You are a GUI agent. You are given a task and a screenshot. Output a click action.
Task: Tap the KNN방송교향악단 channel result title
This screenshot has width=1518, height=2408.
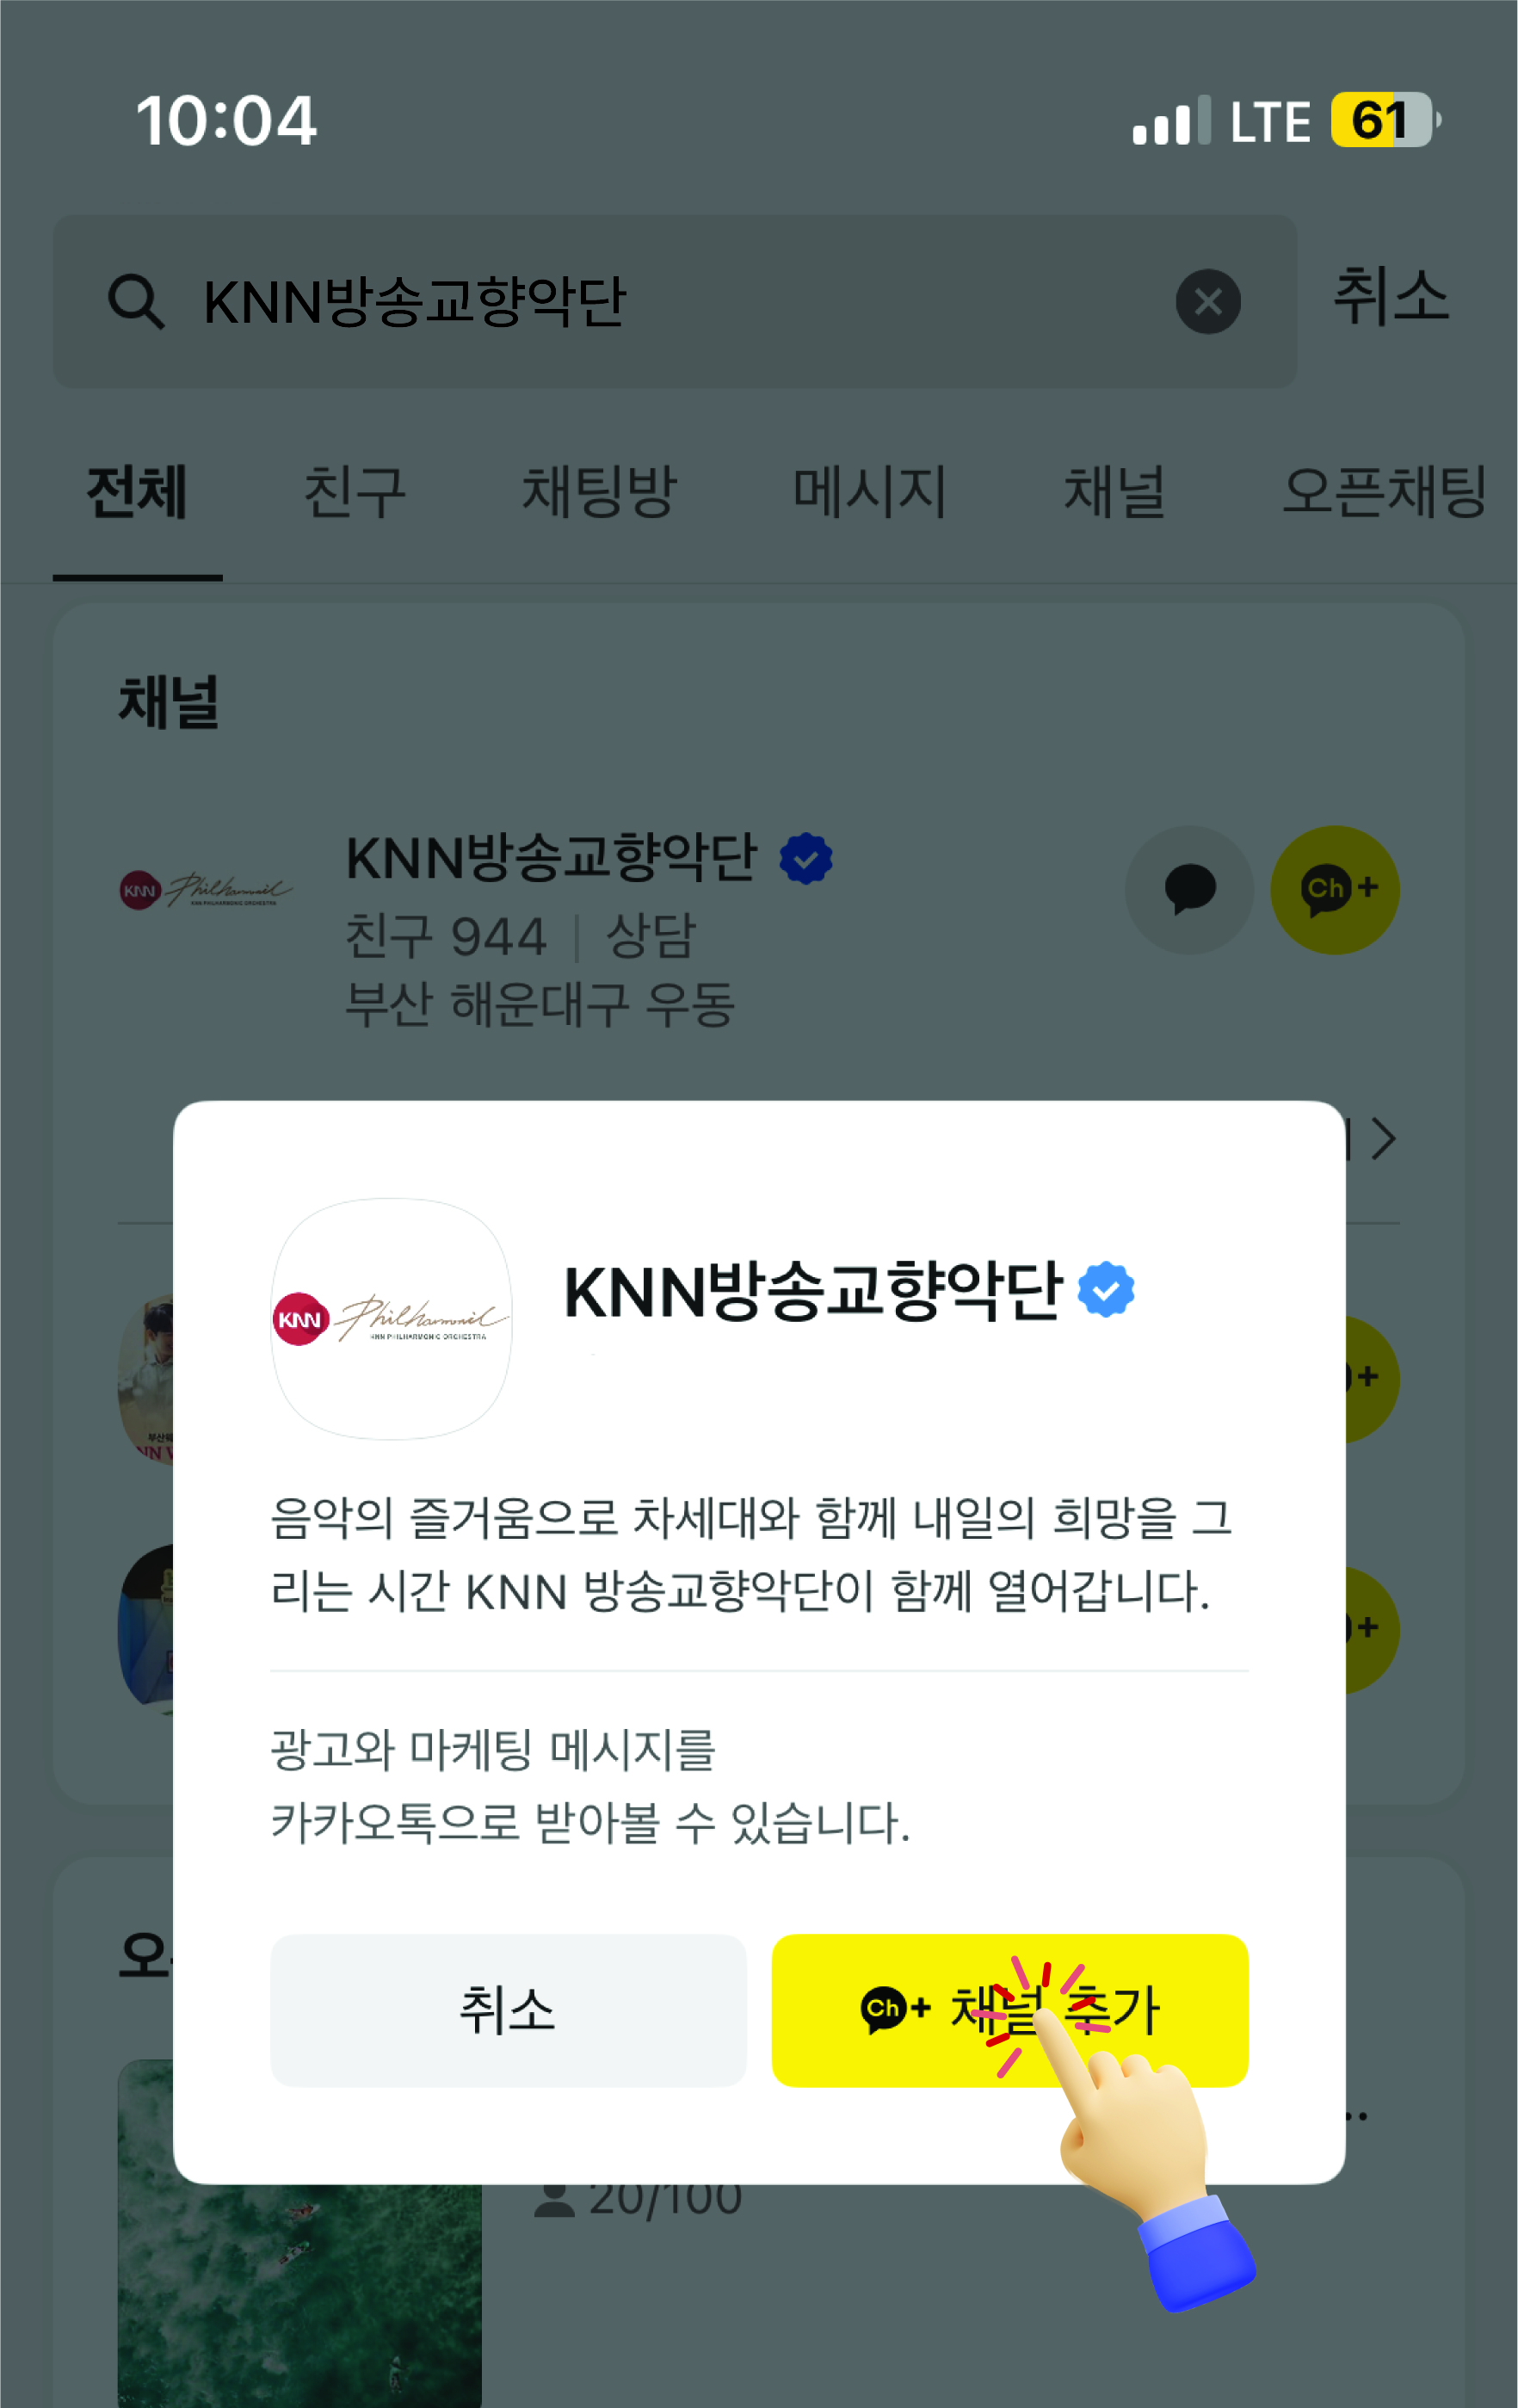(551, 858)
